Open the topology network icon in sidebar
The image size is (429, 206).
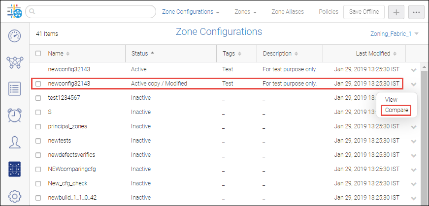point(14,62)
